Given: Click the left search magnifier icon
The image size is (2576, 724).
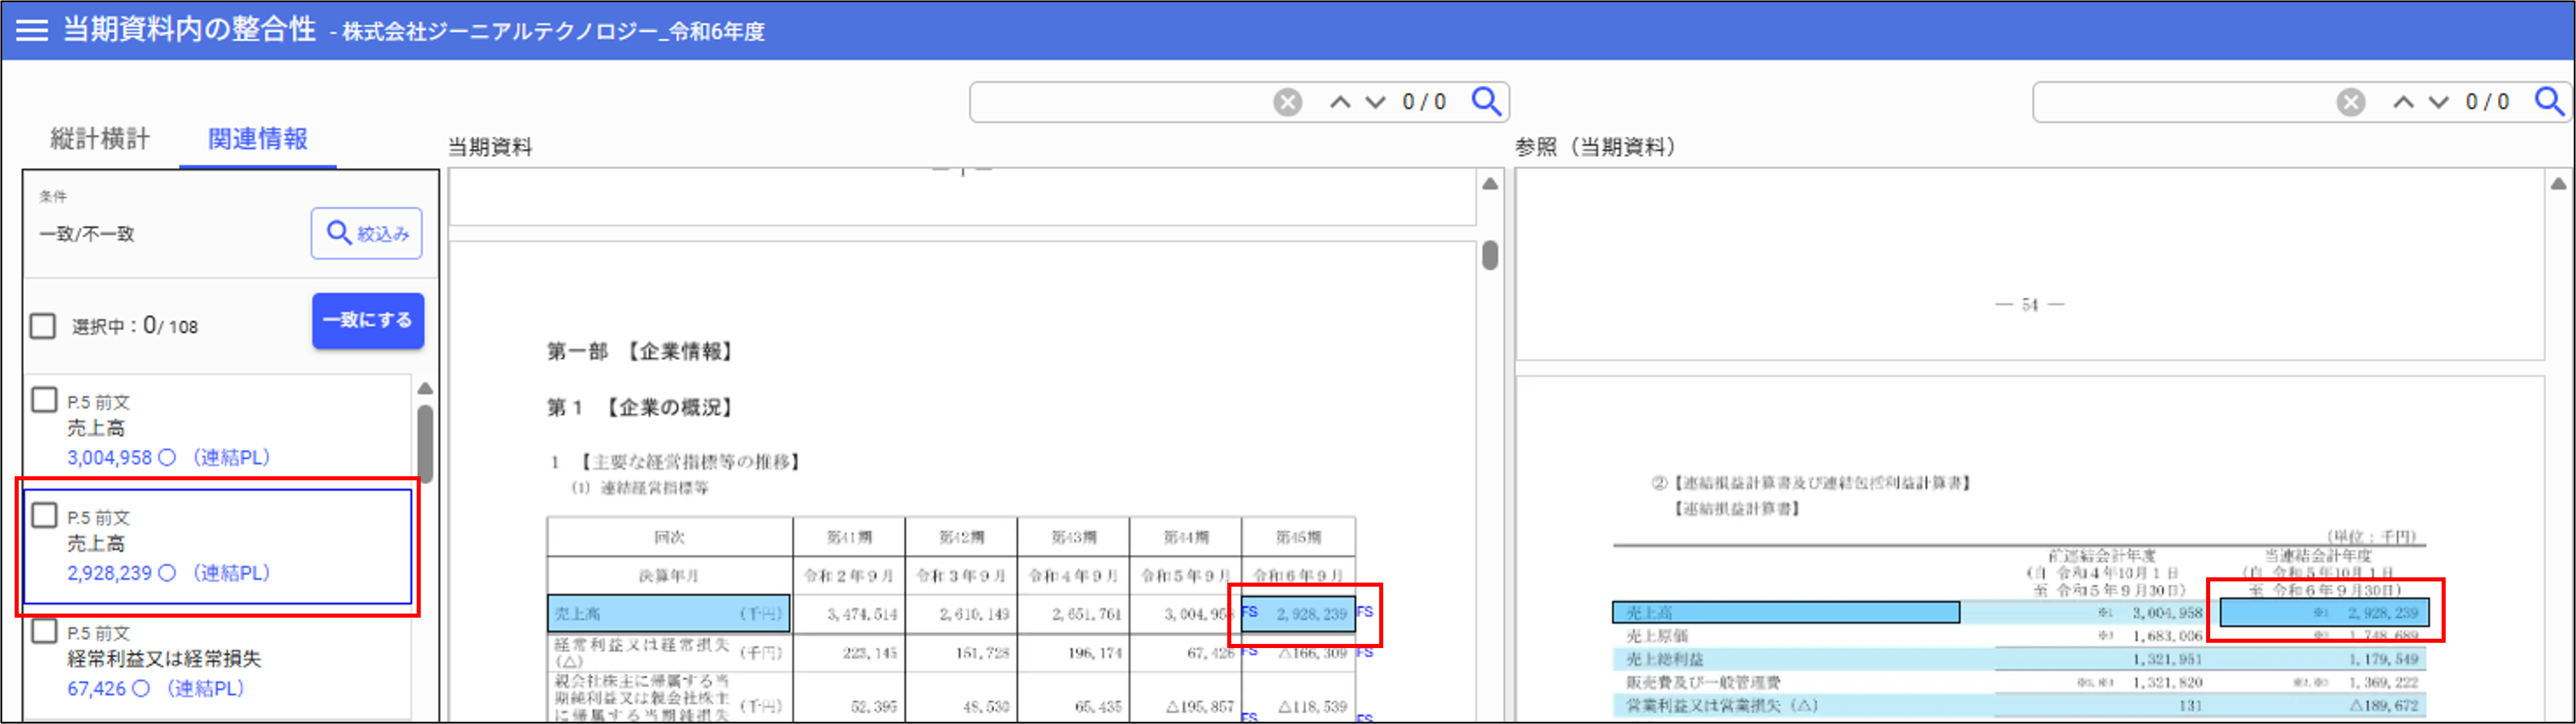Looking at the screenshot, I should (x=1486, y=101).
